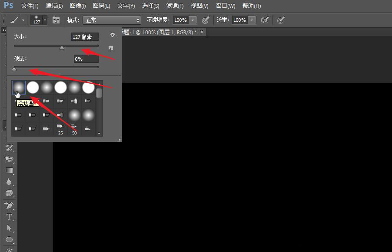
Task: Choose the highlighted soft round brush preset
Action: pyautogui.click(x=19, y=87)
